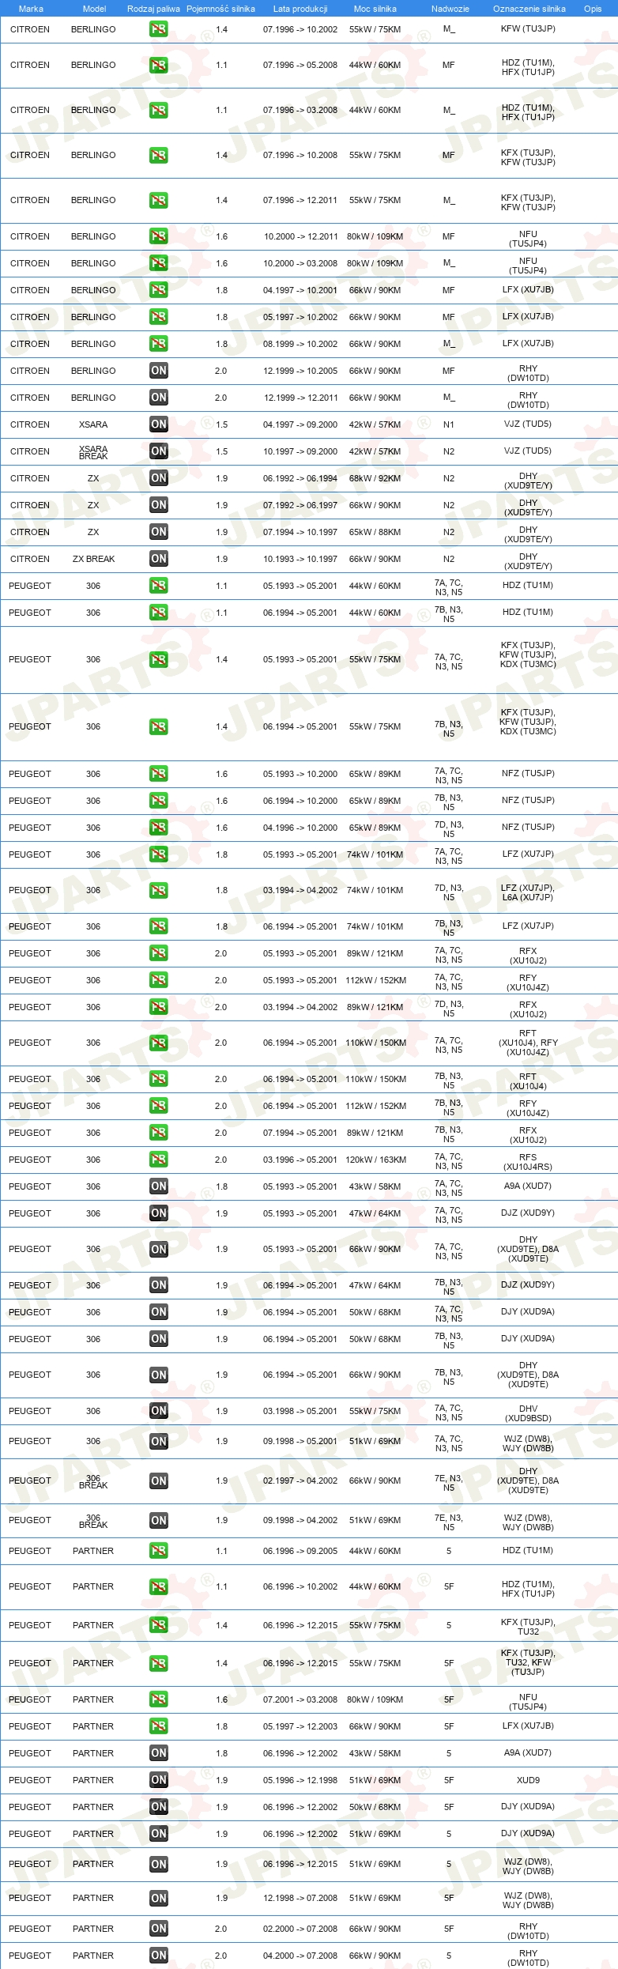Click the Nadwozie column header
Image resolution: width=618 pixels, height=1969 pixels.
click(x=450, y=9)
